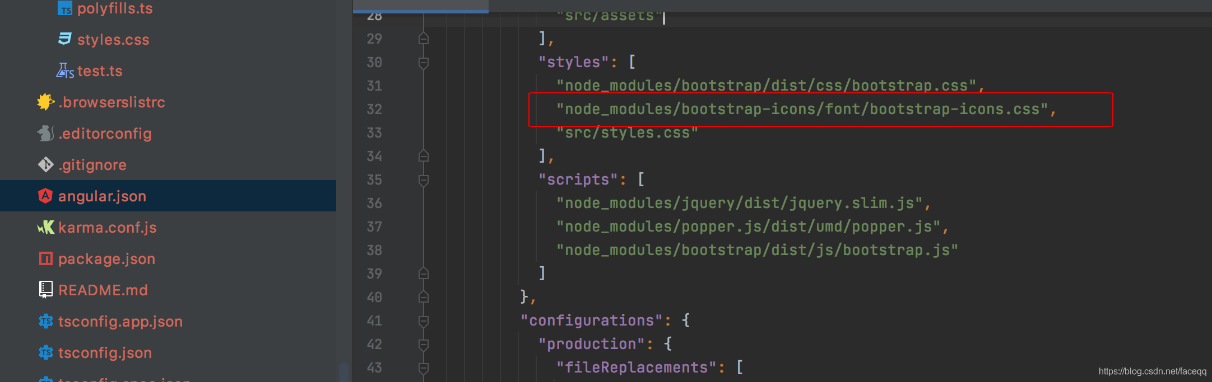Open polyfills.ts in the project tree
This screenshot has width=1212, height=382.
pyautogui.click(x=115, y=8)
